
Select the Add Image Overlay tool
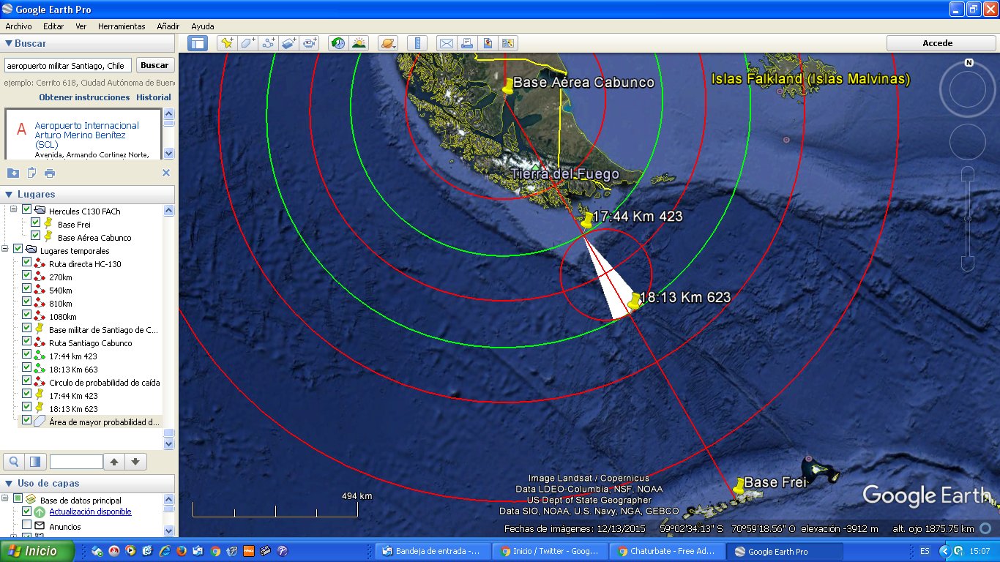(288, 43)
